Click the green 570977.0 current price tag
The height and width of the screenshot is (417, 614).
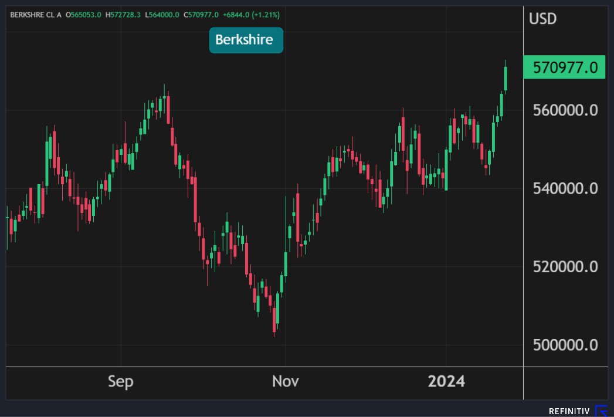point(564,68)
